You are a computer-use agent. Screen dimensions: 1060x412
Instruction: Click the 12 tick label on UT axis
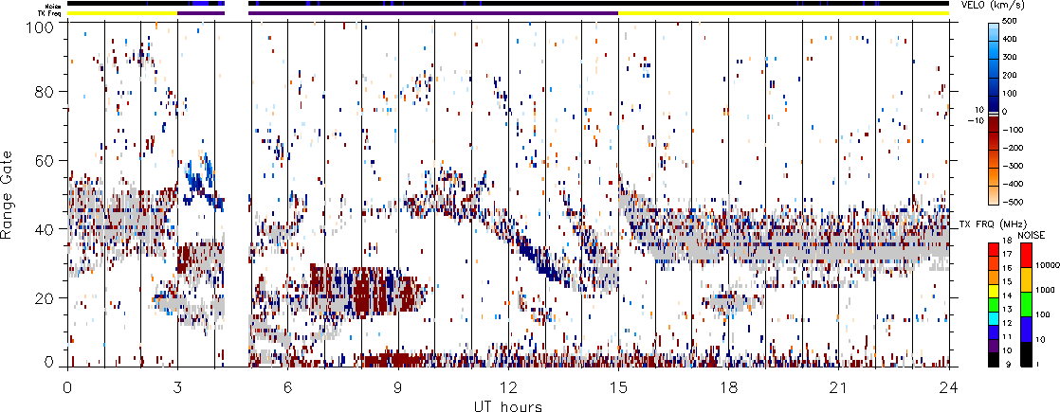(x=508, y=386)
